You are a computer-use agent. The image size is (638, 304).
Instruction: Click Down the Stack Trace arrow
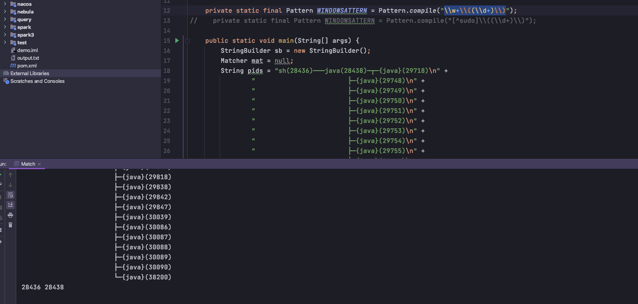pos(10,185)
